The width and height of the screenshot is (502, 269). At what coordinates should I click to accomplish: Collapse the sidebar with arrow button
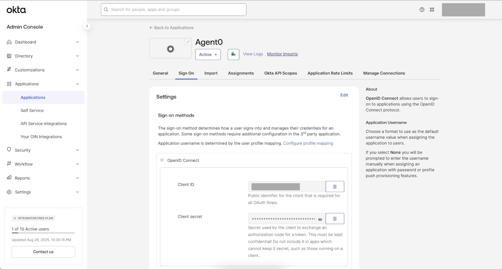point(87,26)
